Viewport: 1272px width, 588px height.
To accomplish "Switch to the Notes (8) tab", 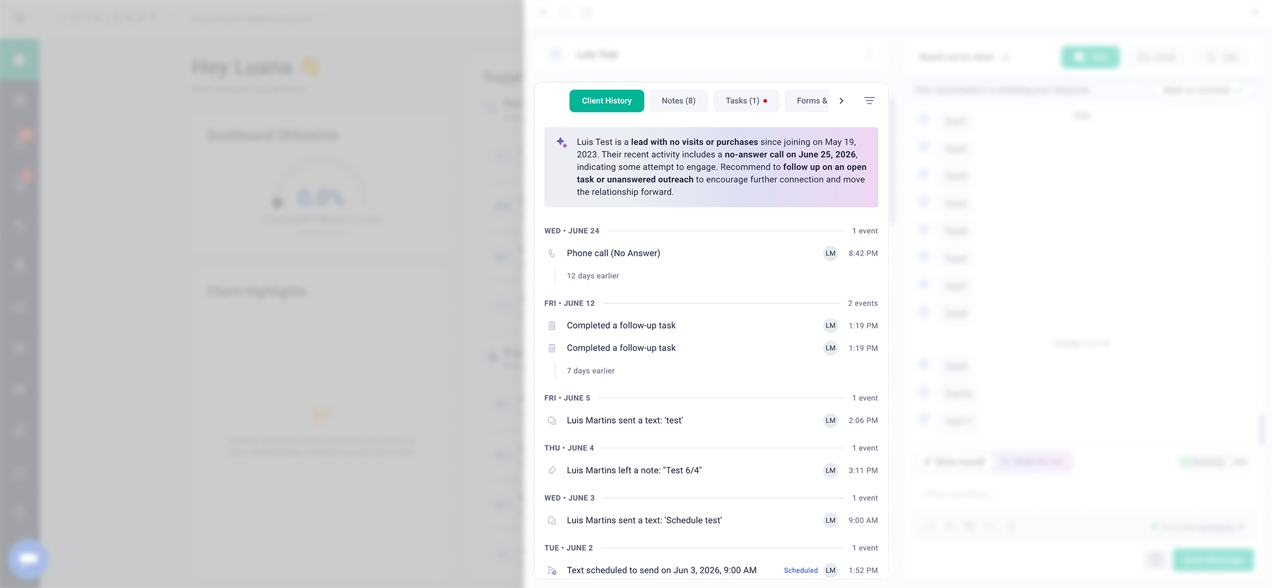I will pos(678,100).
